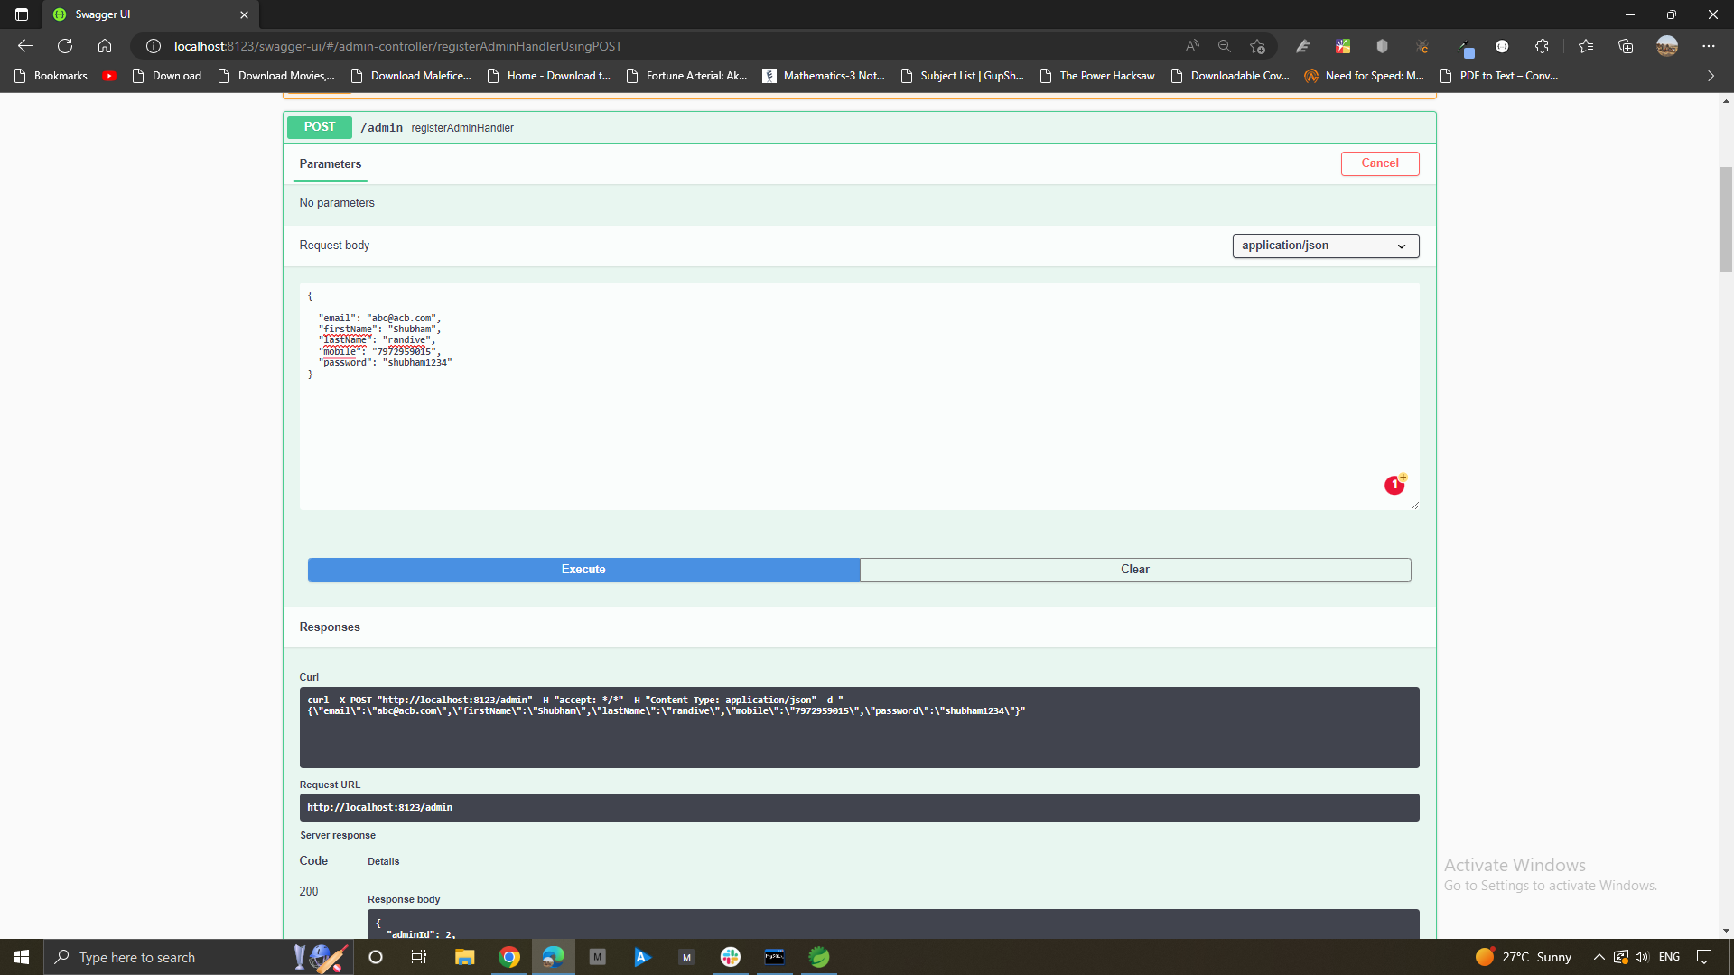Image resolution: width=1734 pixels, height=975 pixels.
Task: Open the browser Collections icon
Action: coord(1627,46)
